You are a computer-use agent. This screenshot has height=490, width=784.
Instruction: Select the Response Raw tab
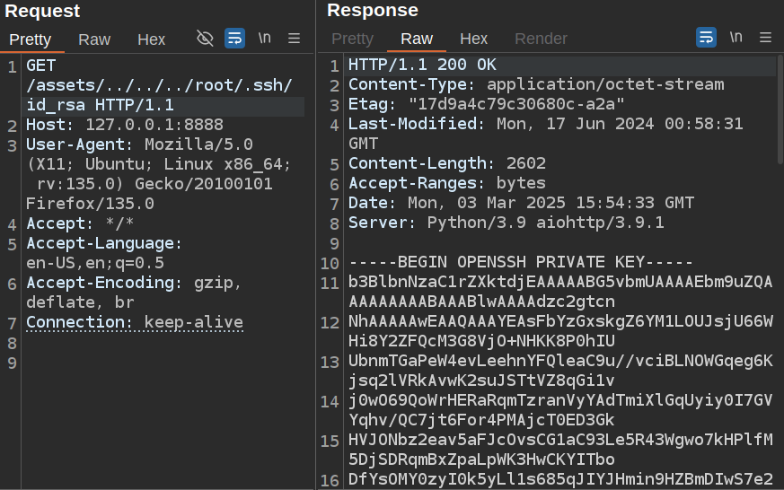417,39
